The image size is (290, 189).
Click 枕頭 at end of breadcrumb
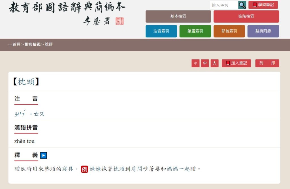49,44
